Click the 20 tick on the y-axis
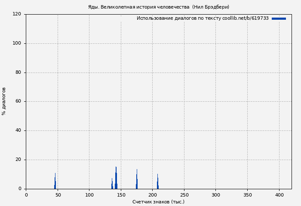This screenshot has width=301, height=206. (x=18, y=160)
